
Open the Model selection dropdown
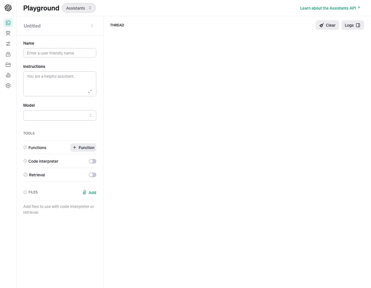click(59, 115)
